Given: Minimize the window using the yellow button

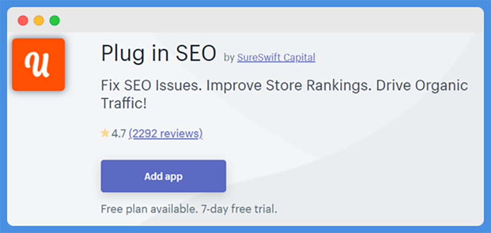Looking at the screenshot, I should tap(39, 21).
